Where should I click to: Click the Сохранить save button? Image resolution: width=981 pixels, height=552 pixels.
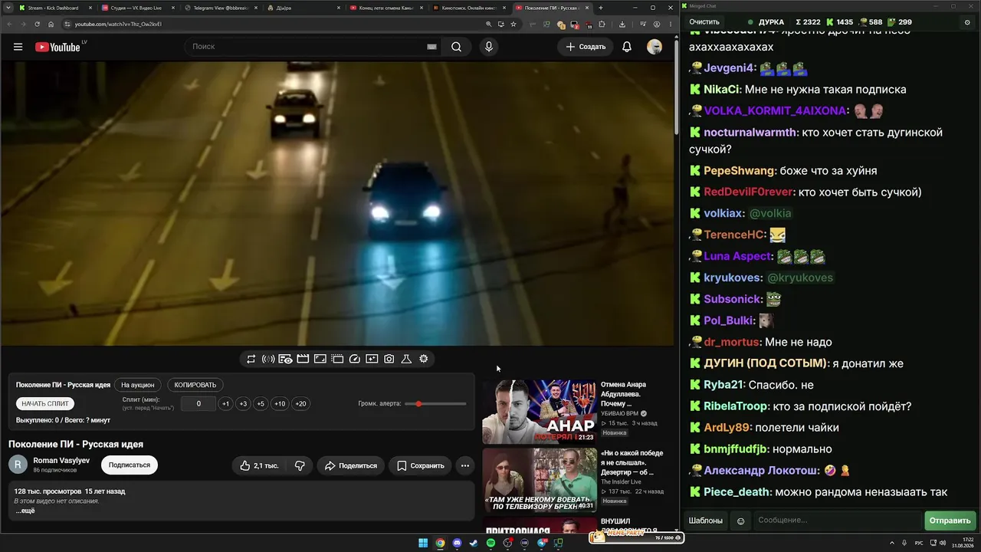[x=420, y=465]
